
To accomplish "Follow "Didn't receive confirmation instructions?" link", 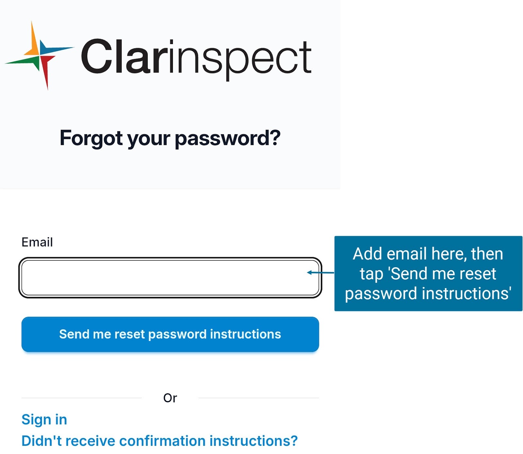I will 160,441.
